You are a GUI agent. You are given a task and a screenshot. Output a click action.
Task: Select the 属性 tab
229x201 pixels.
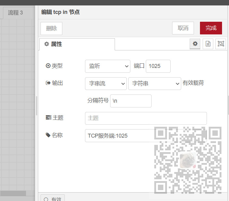point(77,44)
